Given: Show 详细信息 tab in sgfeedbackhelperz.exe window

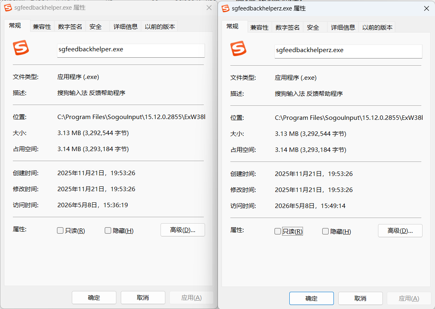Looking at the screenshot, I should 343,27.
